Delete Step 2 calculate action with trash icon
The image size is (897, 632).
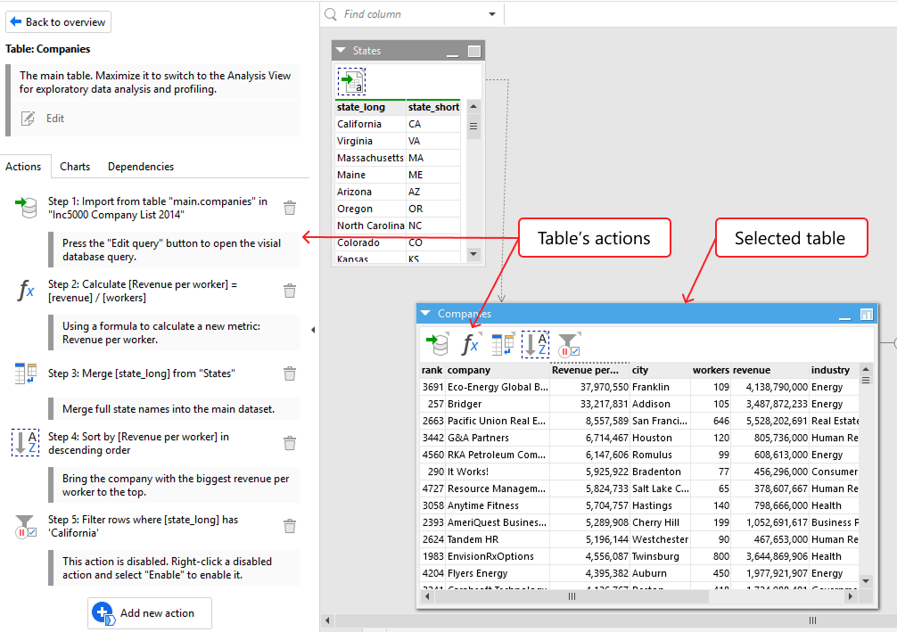(290, 291)
